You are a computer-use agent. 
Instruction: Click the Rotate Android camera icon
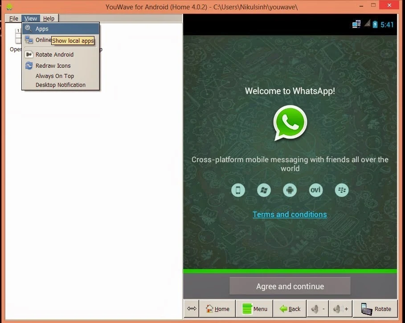click(29, 54)
